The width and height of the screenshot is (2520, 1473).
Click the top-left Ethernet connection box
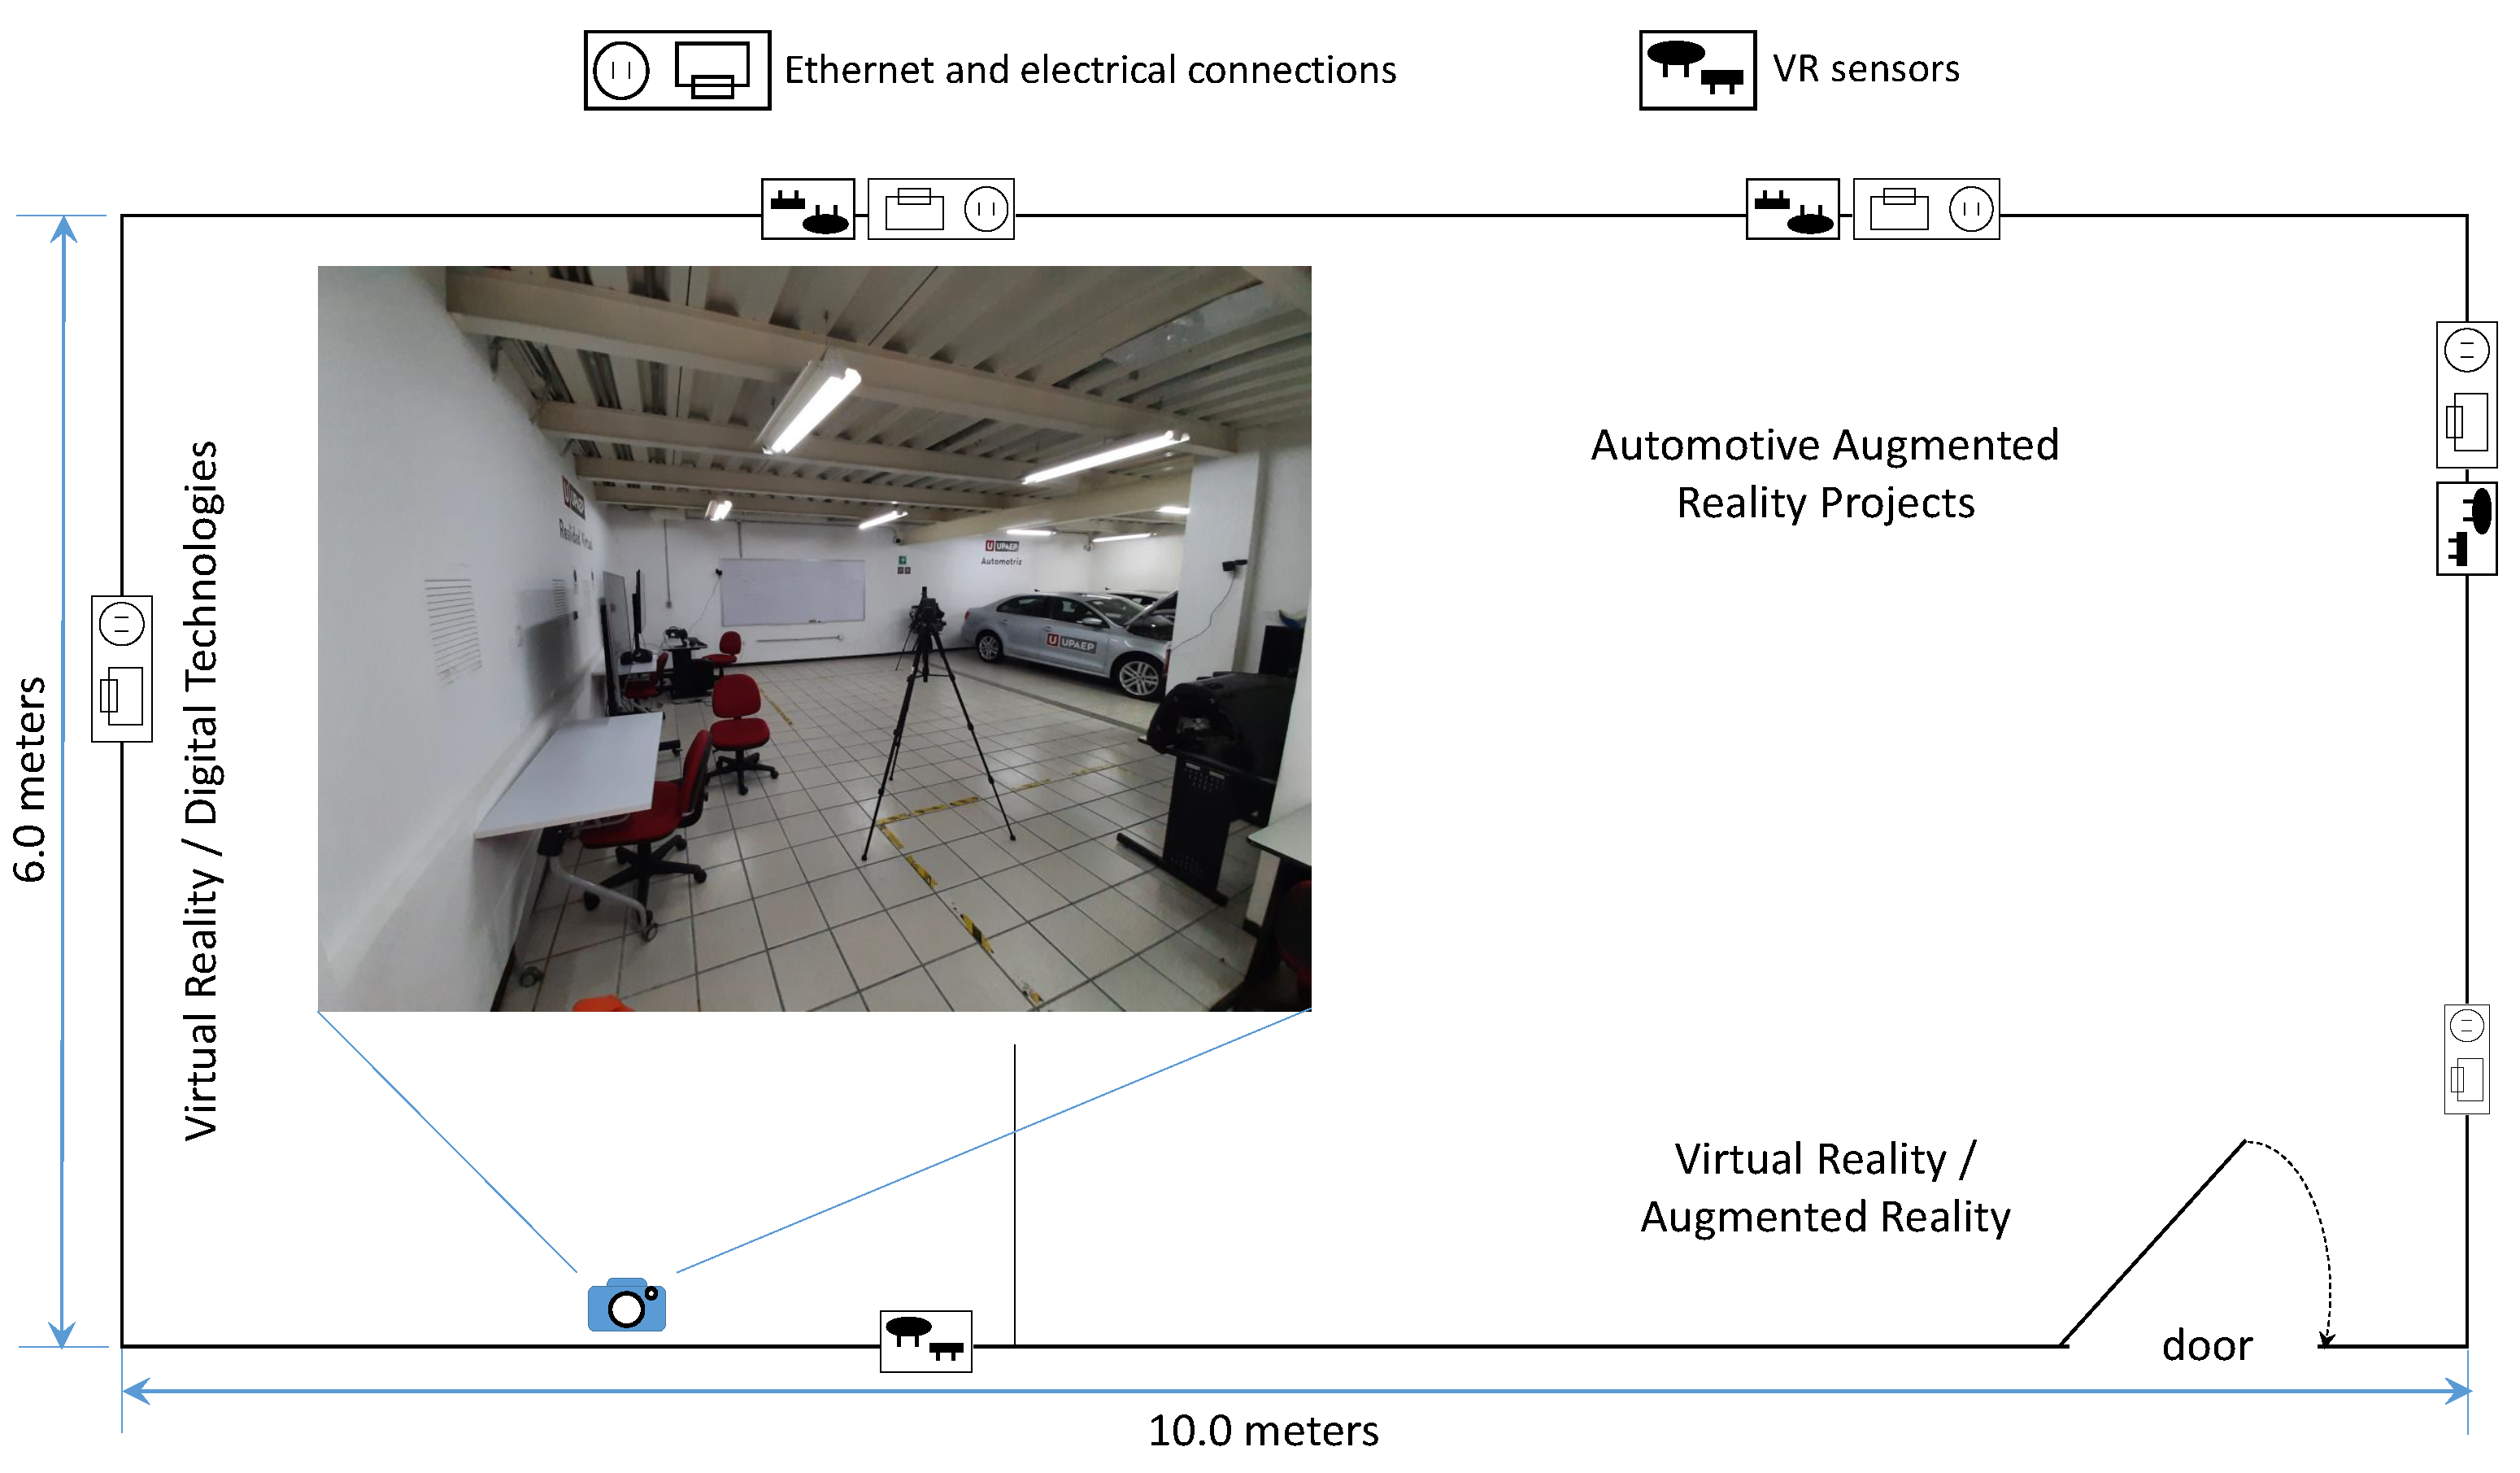tap(940, 208)
